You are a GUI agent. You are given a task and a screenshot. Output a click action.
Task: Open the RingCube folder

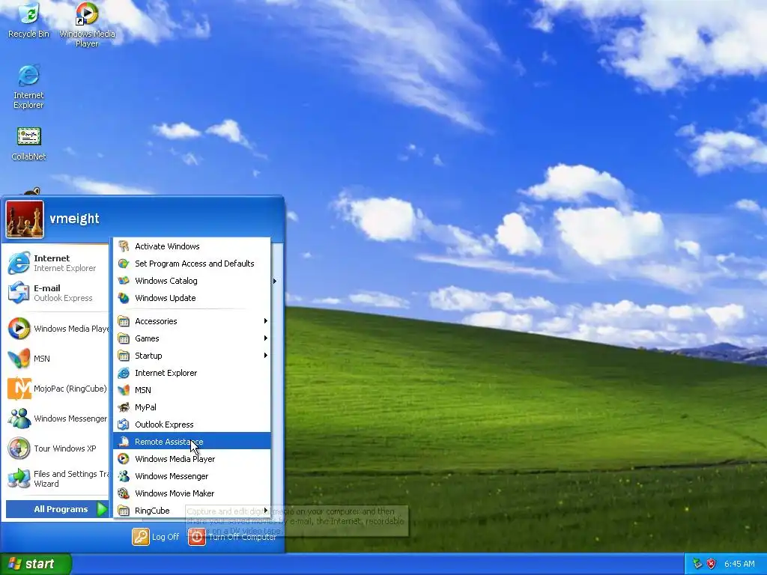[192, 511]
